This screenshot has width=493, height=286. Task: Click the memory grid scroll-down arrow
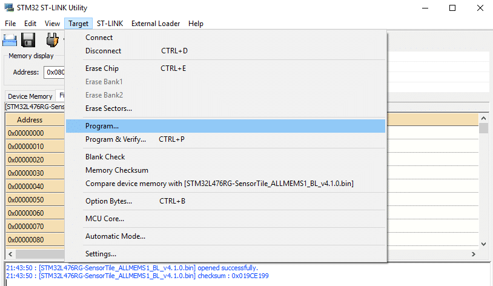tap(483, 244)
